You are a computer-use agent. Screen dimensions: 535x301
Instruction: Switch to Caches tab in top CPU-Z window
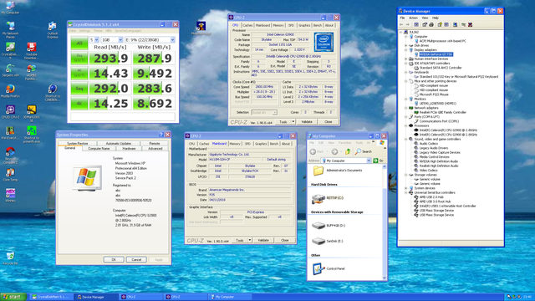pos(247,25)
